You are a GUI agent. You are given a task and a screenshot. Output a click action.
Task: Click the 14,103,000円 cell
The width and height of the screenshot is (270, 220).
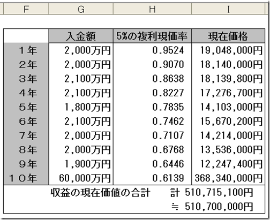coord(228,107)
